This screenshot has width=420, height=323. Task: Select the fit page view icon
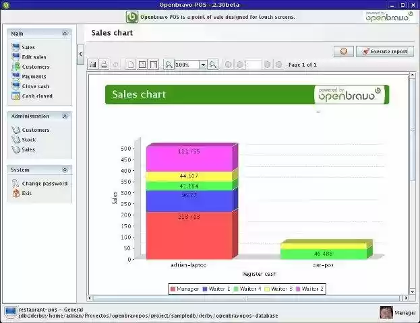coord(142,65)
